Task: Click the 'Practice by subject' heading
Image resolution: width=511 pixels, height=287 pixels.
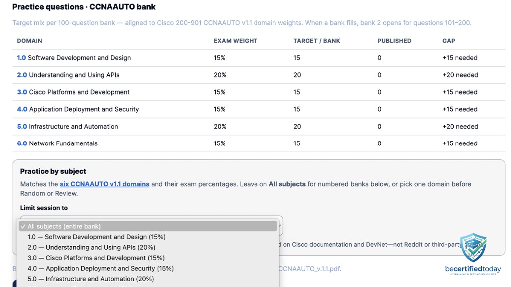Action: pyautogui.click(x=53, y=171)
